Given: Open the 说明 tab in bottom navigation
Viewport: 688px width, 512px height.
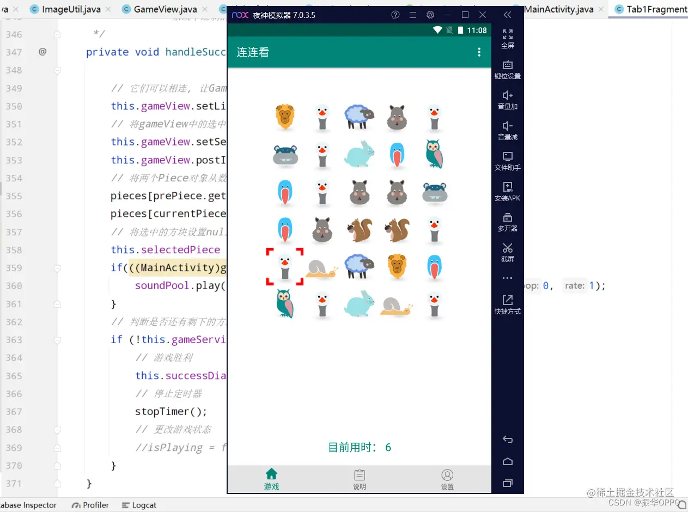Looking at the screenshot, I should [x=359, y=479].
